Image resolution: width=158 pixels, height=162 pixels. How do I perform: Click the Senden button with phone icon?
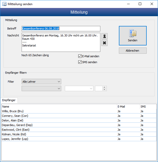[133, 36]
